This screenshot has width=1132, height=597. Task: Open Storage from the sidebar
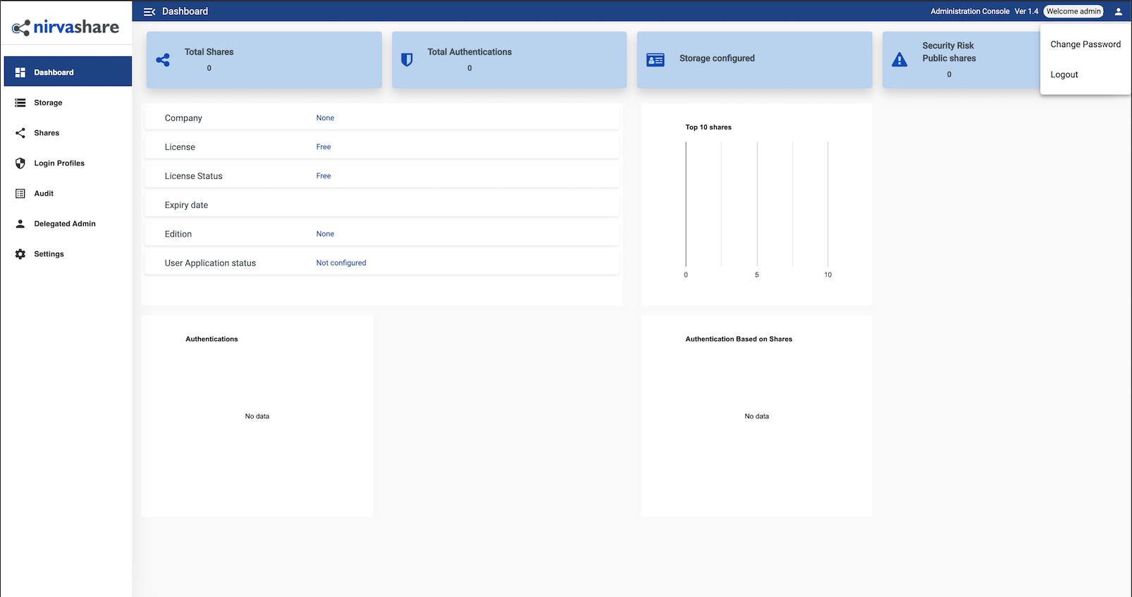pos(48,103)
